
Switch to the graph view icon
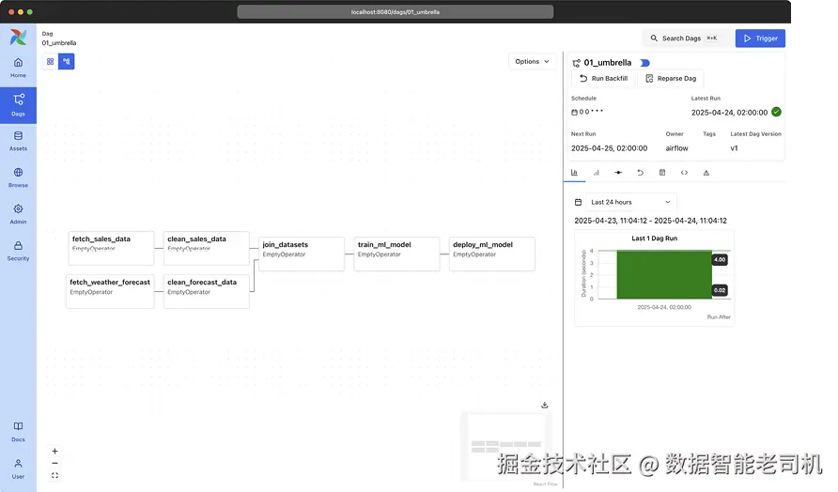67,61
